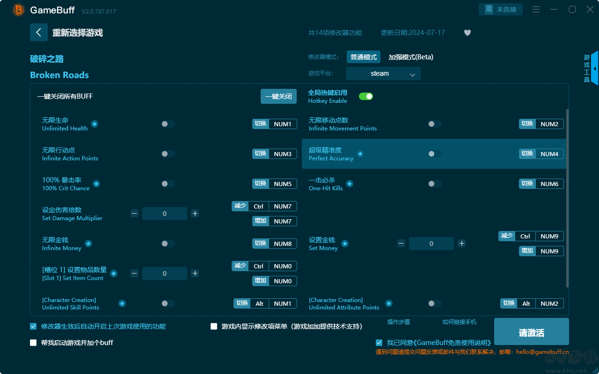Click NUM3 hotkey for Infinite Action Points

[283, 154]
